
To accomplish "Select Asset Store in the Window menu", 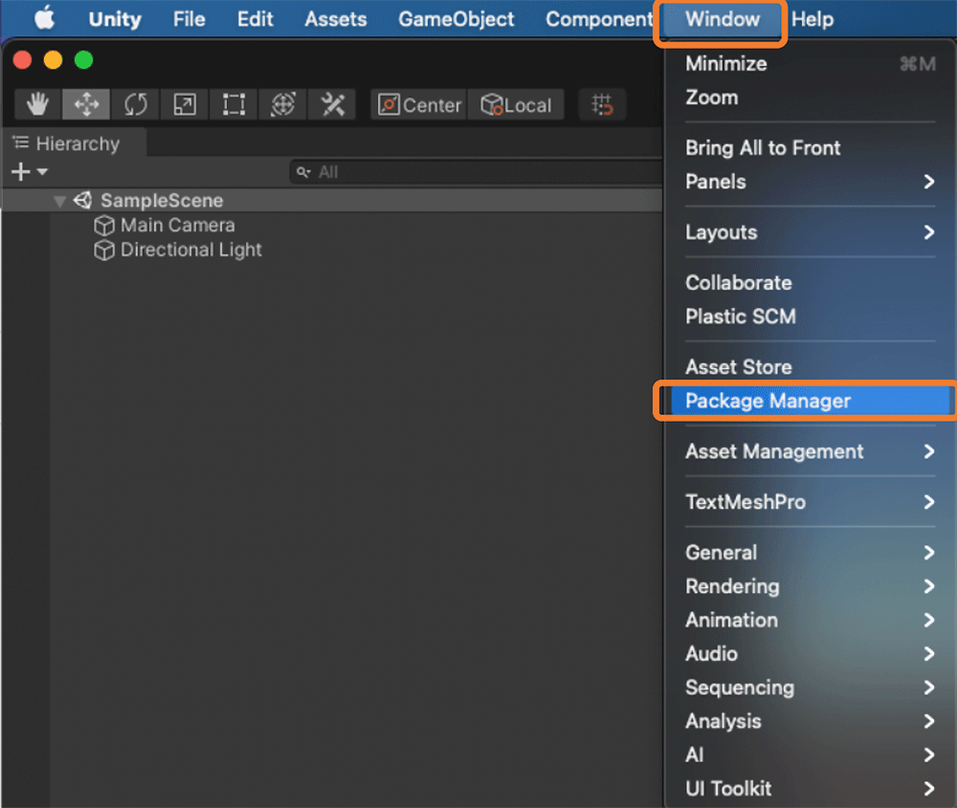I will coord(738,366).
